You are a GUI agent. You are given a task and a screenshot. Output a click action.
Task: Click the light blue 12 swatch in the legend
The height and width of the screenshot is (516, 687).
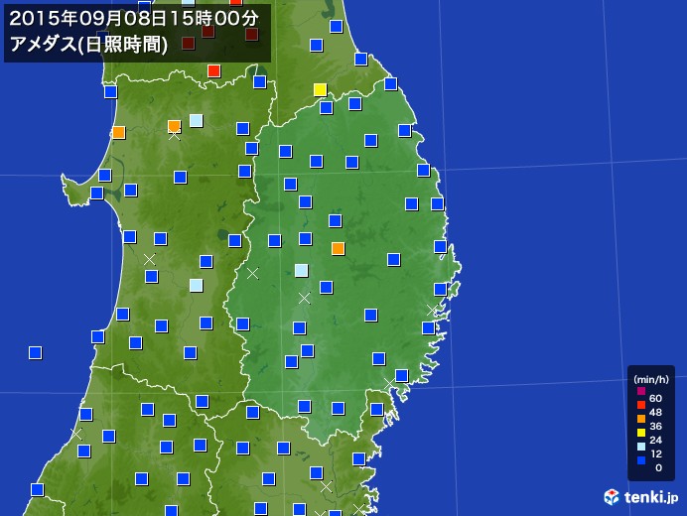(641, 447)
